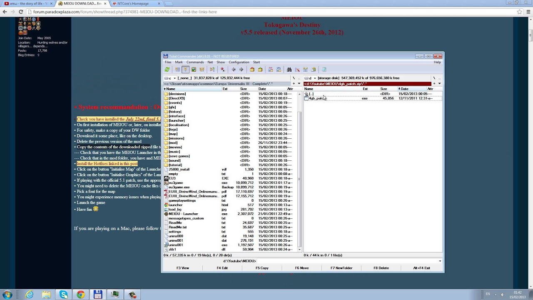Open the Files menu

[x=168, y=62]
